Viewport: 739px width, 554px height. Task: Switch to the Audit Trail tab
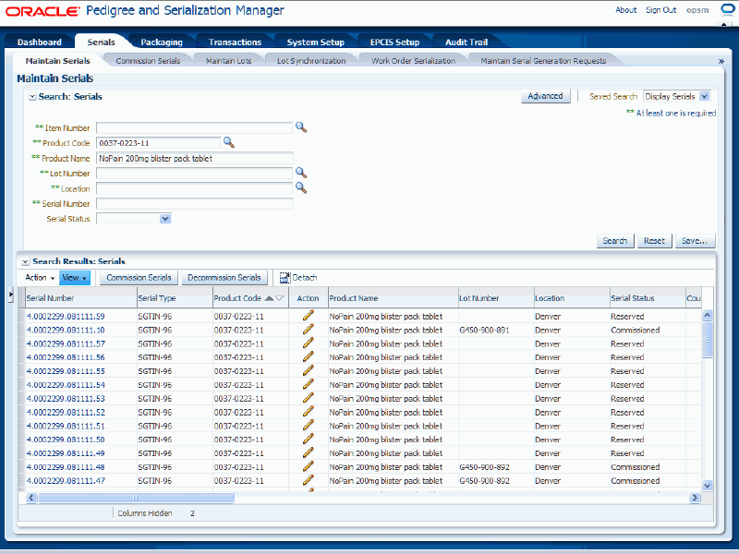[x=466, y=42]
